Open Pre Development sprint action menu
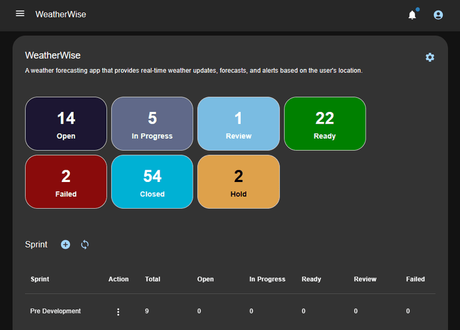Image resolution: width=460 pixels, height=330 pixels. coord(118,312)
